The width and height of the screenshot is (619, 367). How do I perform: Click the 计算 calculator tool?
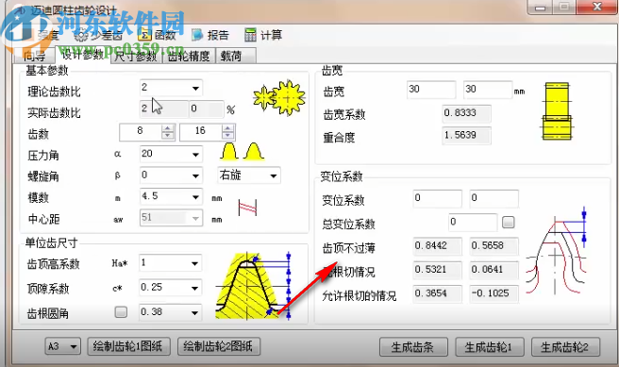coord(263,35)
